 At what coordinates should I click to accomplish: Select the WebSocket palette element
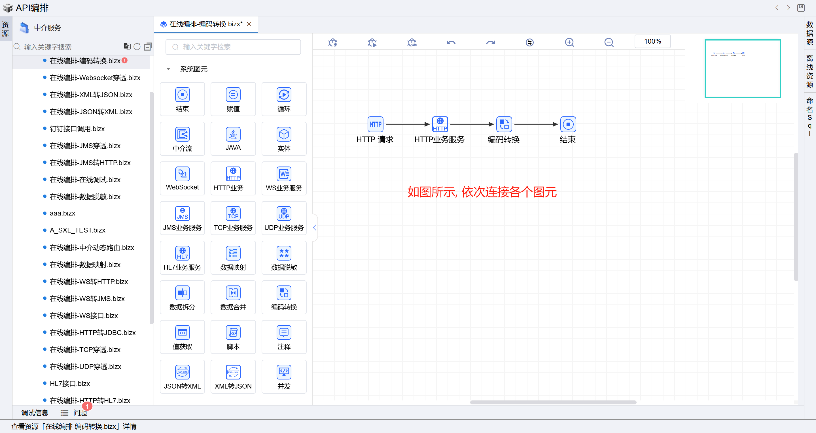(x=182, y=178)
